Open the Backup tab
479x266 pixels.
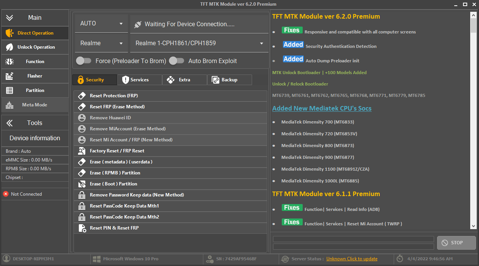tap(229, 79)
